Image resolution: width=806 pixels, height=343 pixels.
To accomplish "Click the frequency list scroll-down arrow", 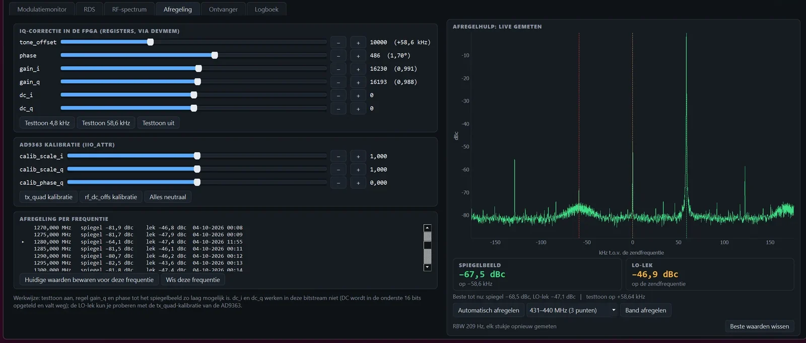I will coord(428,267).
